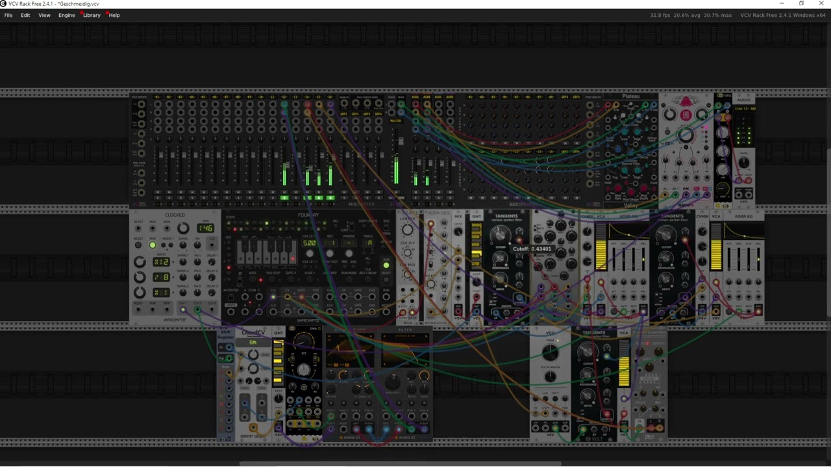Mute MixMaster track 12
The image size is (831, 467).
[284, 192]
